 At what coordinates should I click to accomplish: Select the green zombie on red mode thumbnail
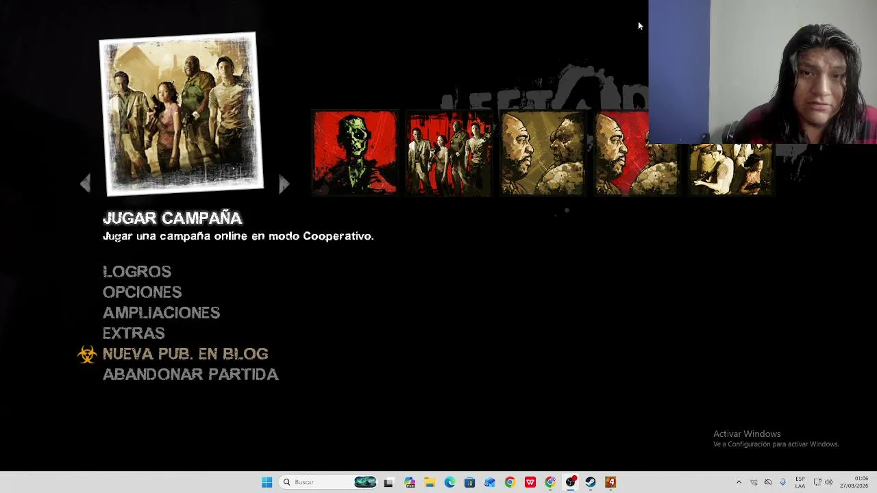pos(355,153)
